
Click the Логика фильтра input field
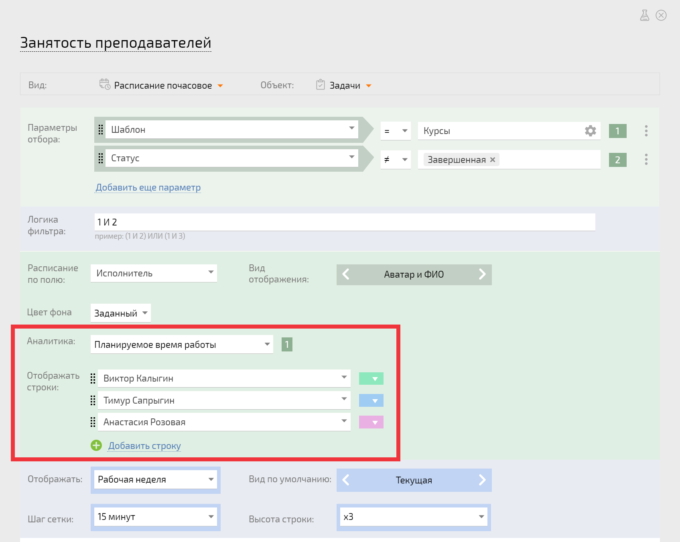(x=345, y=222)
